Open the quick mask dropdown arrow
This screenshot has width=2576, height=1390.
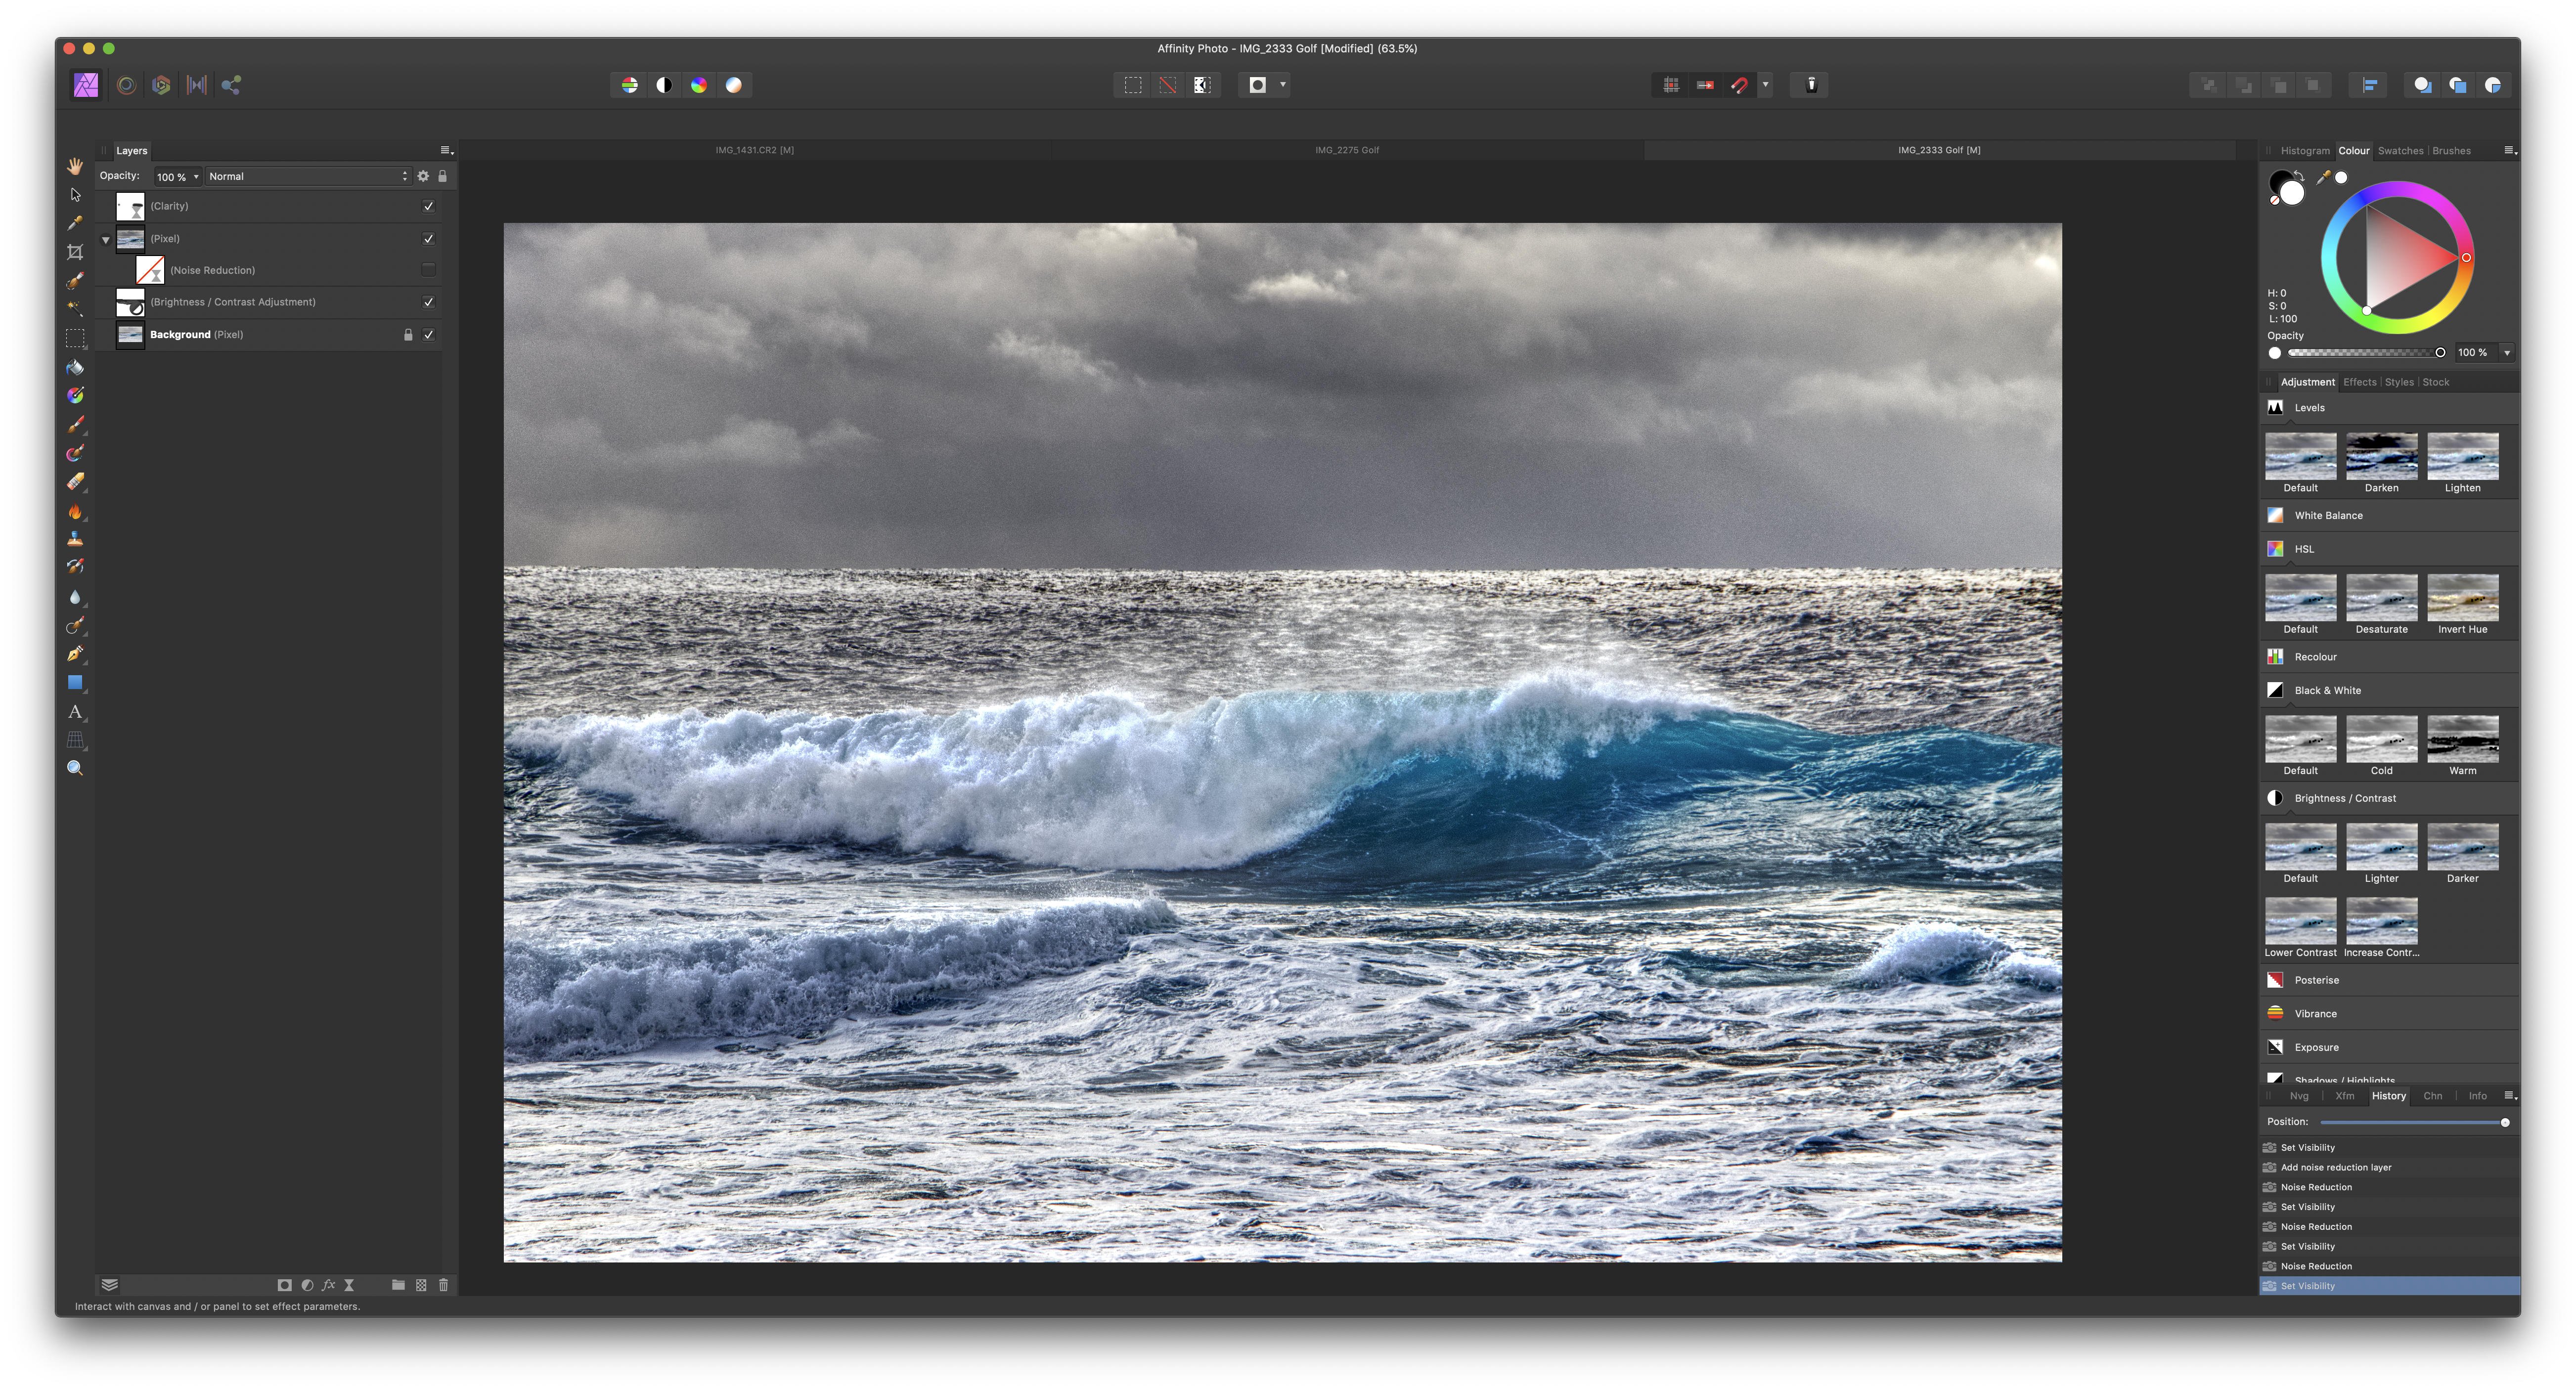[x=1283, y=85]
